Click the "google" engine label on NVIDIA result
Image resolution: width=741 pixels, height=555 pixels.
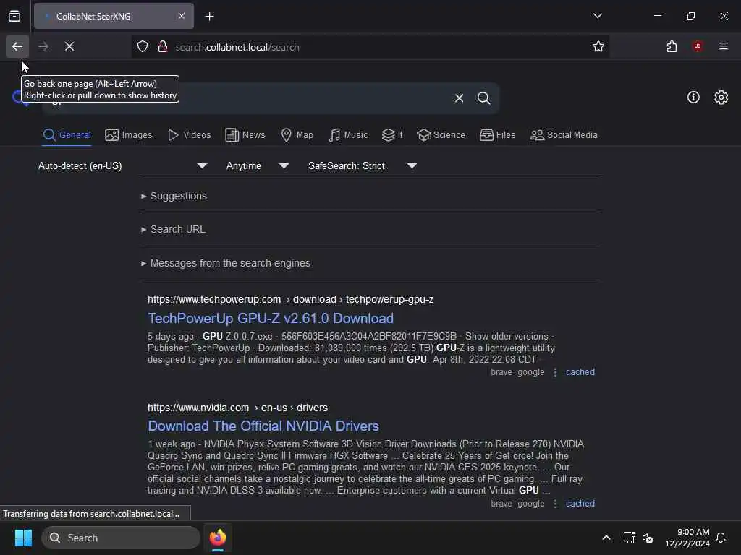pyautogui.click(x=530, y=504)
